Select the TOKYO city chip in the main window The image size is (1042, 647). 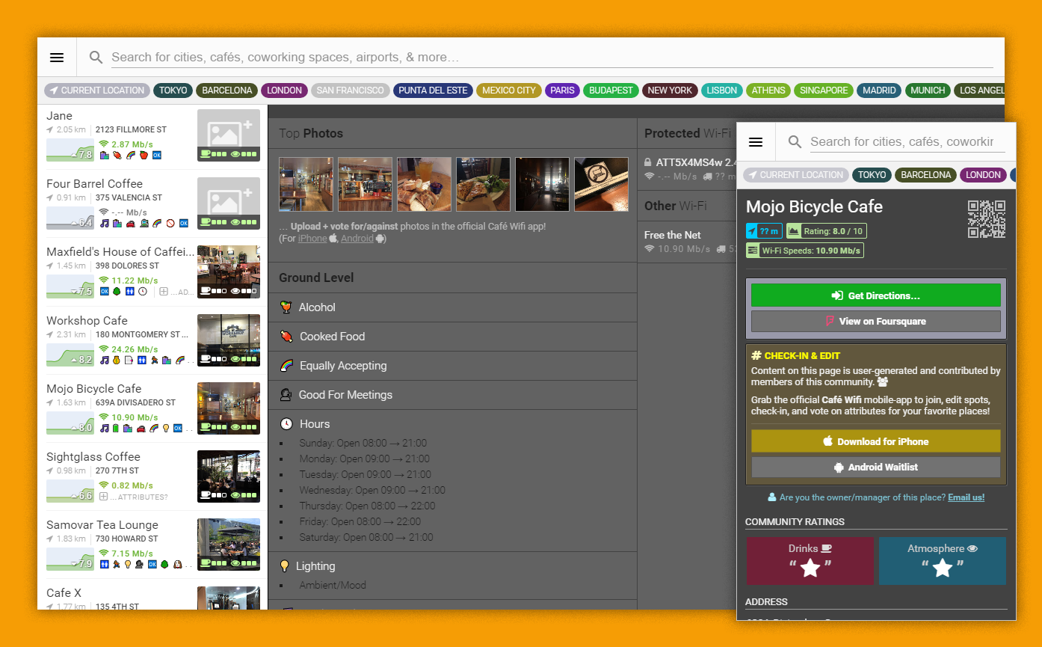tap(173, 91)
